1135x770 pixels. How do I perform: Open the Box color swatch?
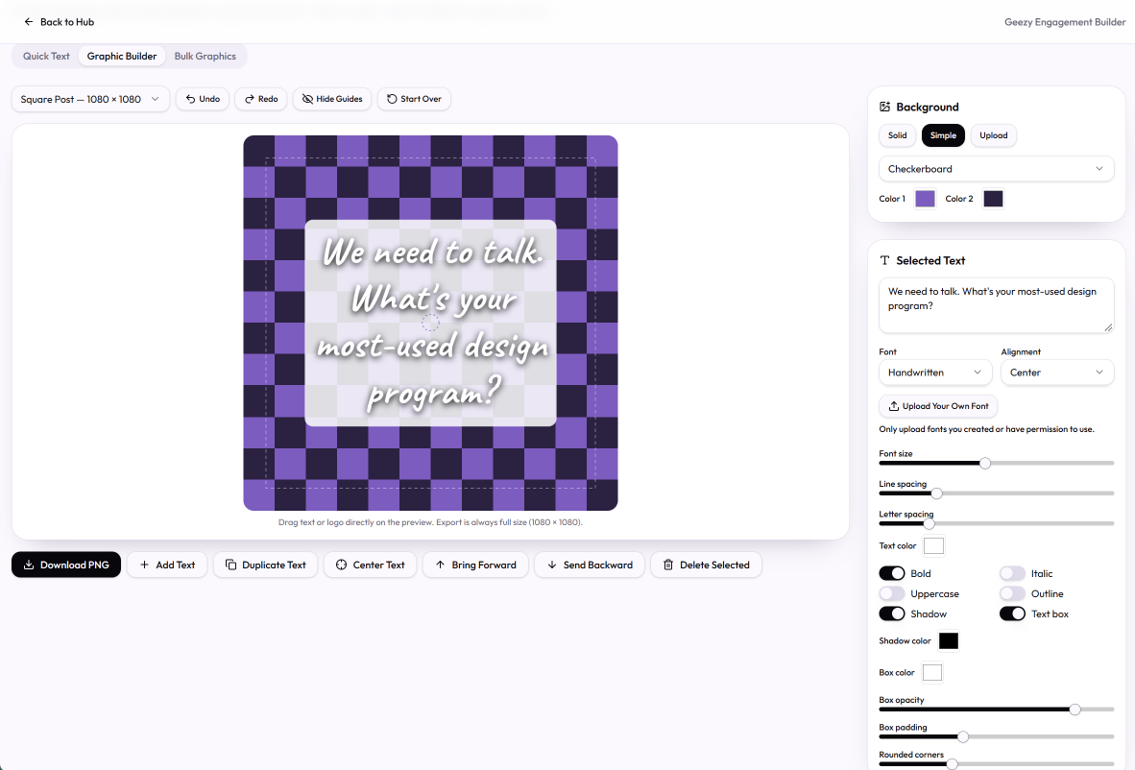[932, 672]
